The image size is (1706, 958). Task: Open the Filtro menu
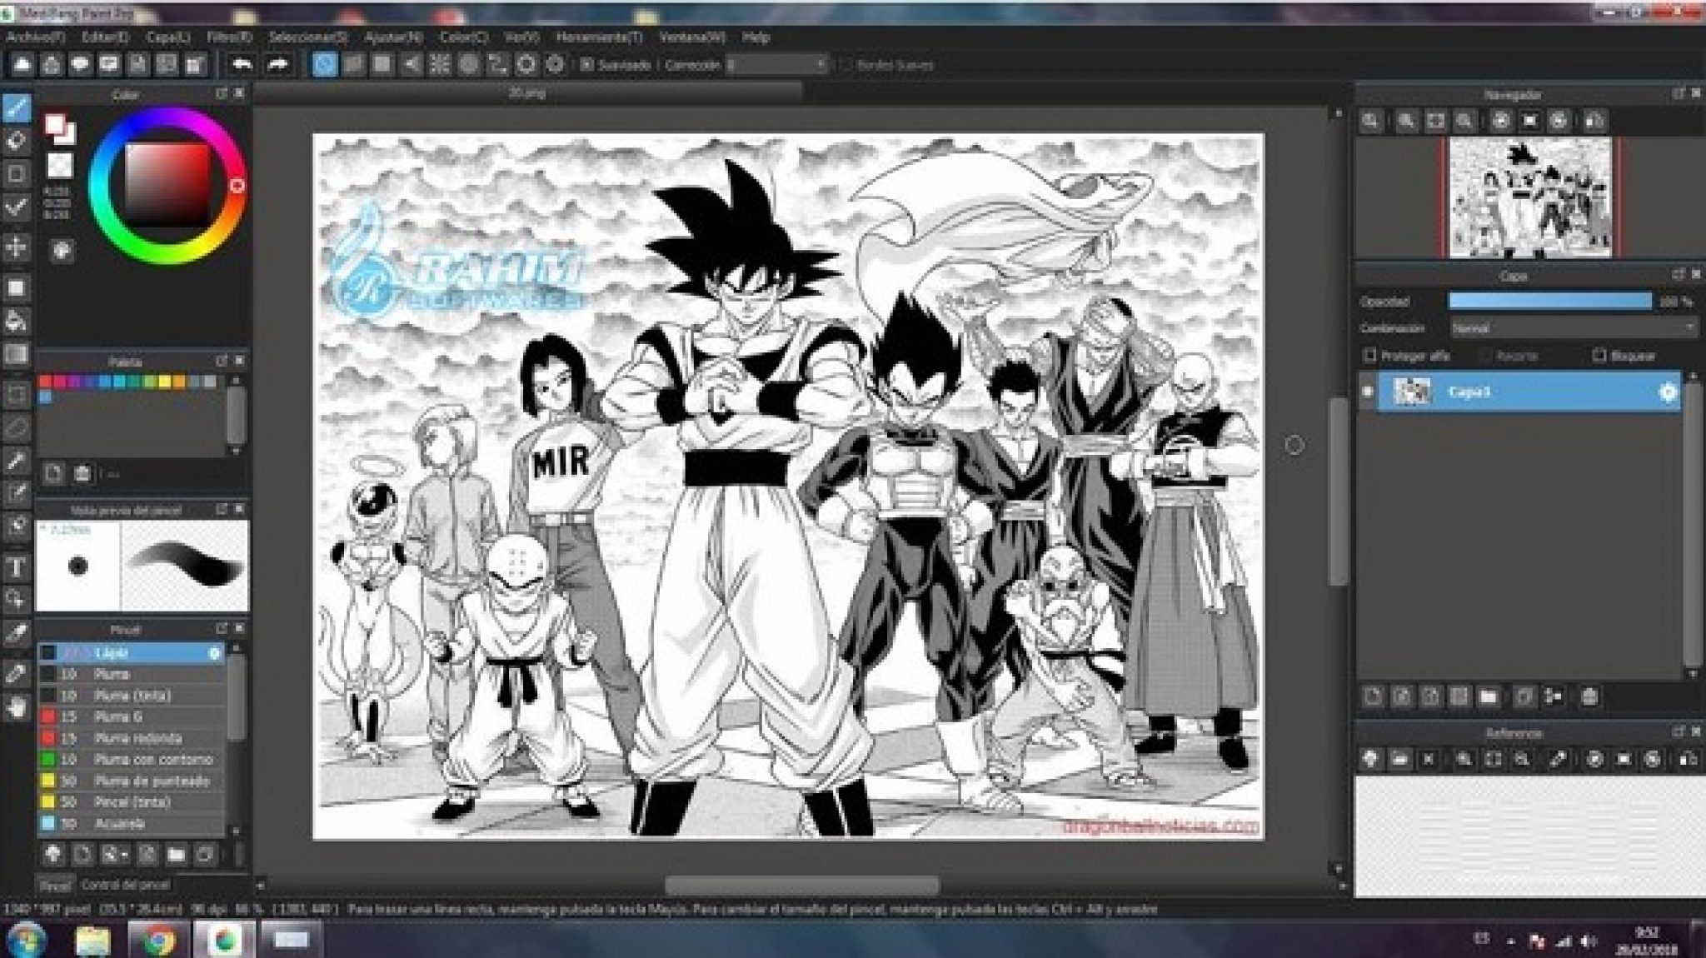[x=228, y=37]
